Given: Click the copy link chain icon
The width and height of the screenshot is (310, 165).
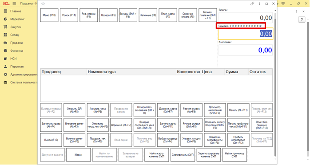Looking at the screenshot, I should pos(252,4).
